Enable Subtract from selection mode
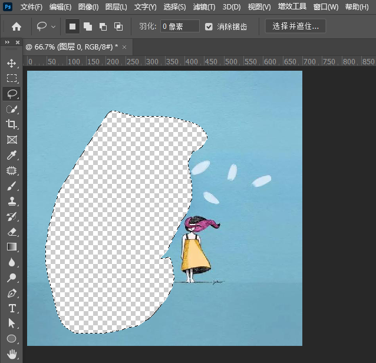Image resolution: width=376 pixels, height=363 pixels. (x=103, y=27)
